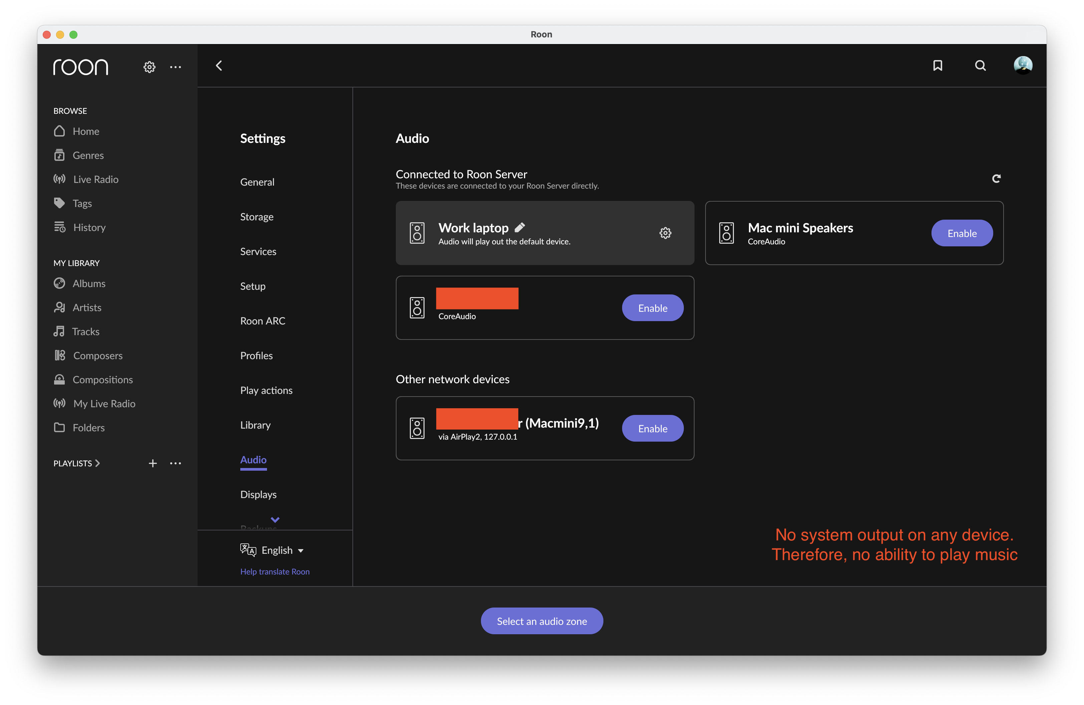Screen dimensions: 1084x705
Task: Enable Mac mini Speakers
Action: (x=962, y=233)
